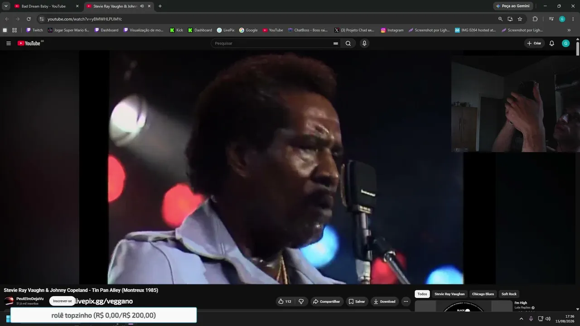Image resolution: width=580 pixels, height=326 pixels.
Task: Focus the address bar URL
Action: [x=85, y=19]
